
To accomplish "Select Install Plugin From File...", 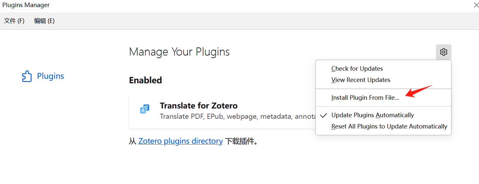I will click(365, 98).
